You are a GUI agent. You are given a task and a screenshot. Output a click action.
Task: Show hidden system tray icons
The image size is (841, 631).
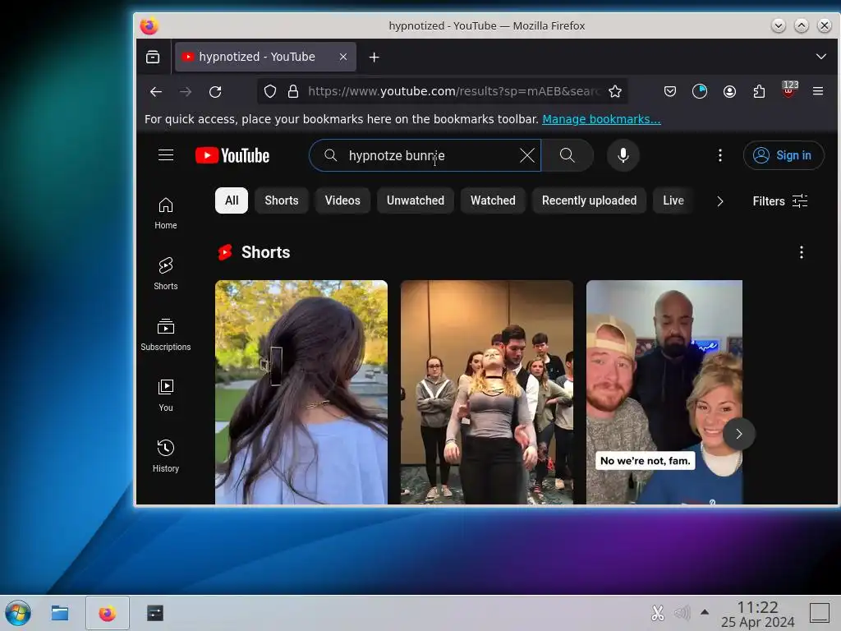click(705, 612)
